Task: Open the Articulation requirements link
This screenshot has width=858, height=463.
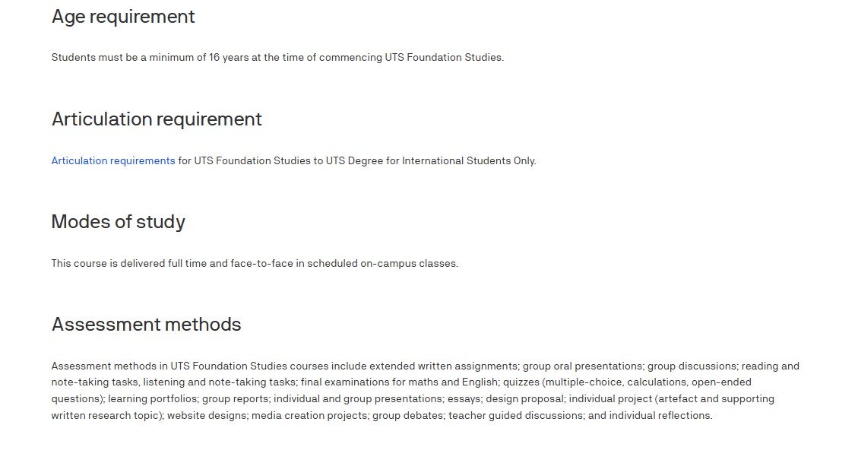Action: click(113, 160)
